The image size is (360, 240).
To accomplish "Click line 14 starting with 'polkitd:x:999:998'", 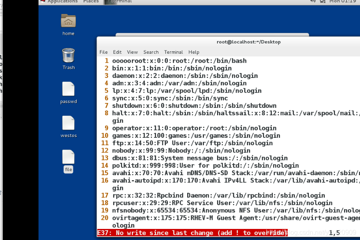I will click(x=206, y=165).
